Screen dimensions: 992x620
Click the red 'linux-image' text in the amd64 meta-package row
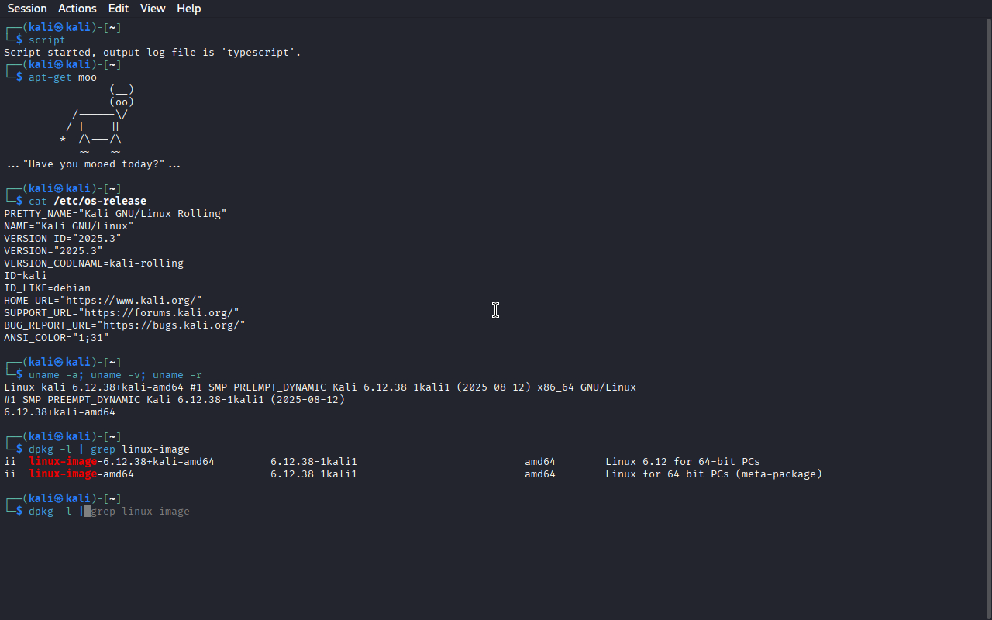point(63,474)
